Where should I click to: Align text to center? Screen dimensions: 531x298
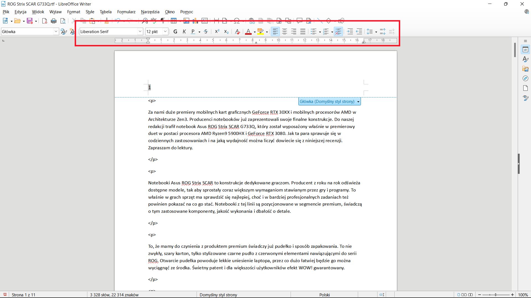tap(285, 31)
